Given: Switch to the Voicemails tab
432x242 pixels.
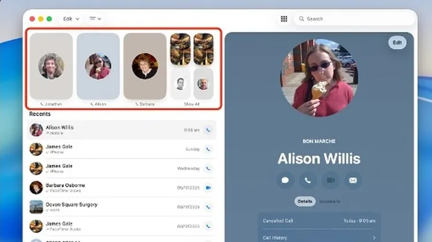Looking at the screenshot, I should click(x=329, y=202).
